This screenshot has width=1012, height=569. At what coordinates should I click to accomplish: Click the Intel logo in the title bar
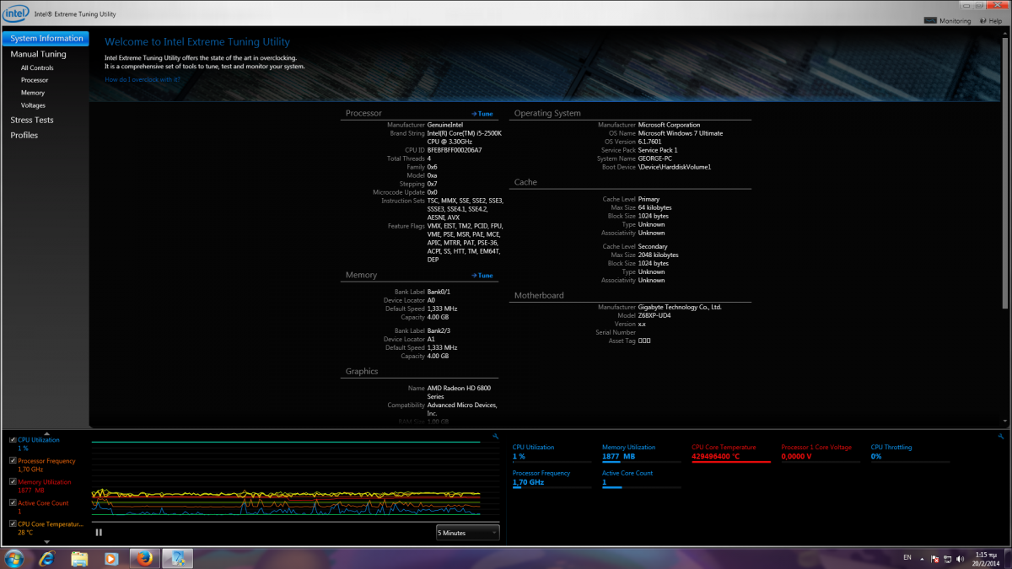(16, 13)
